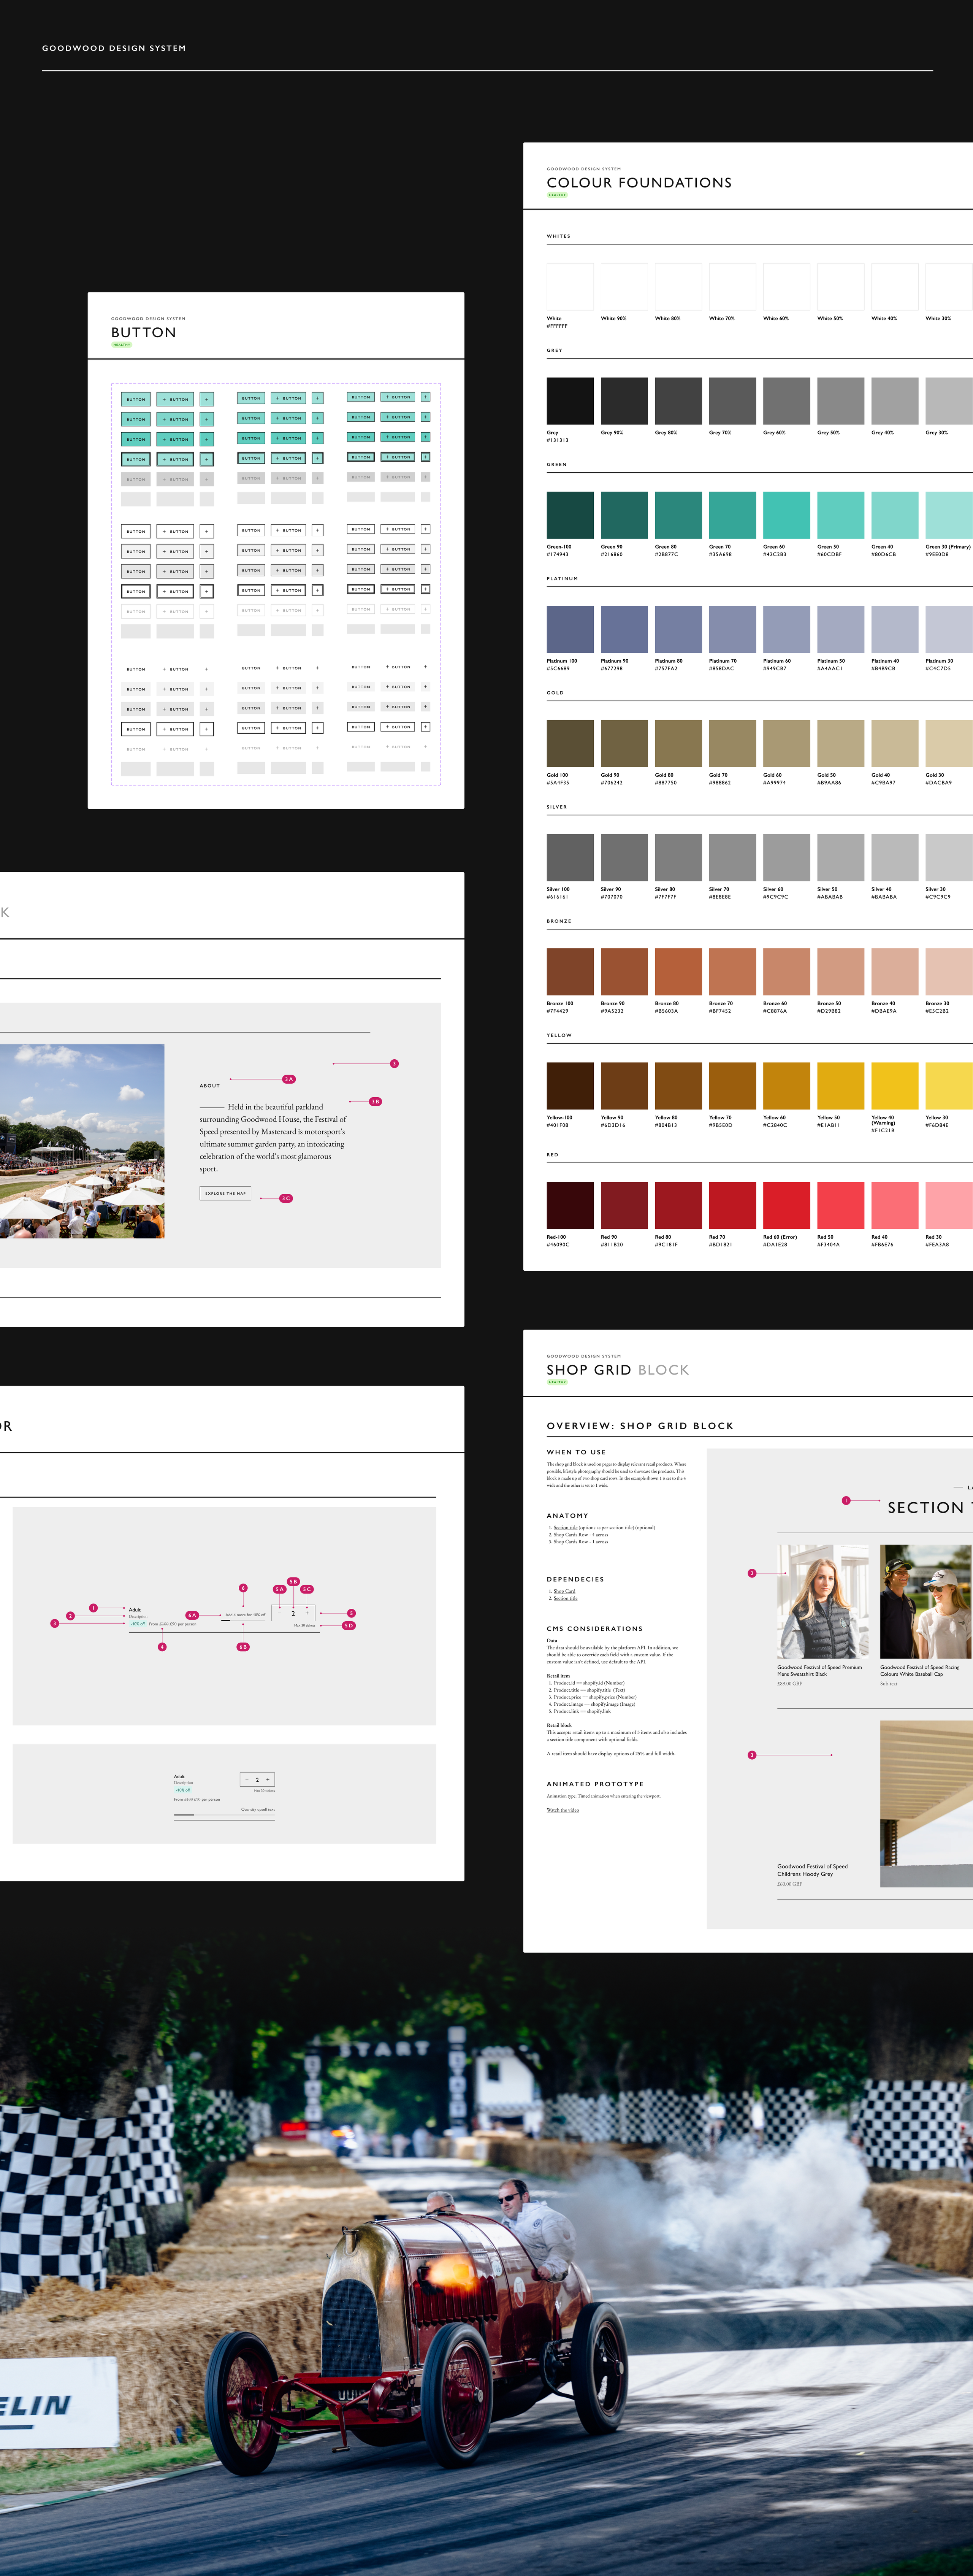
Task: Click 'Max 30 tickets' under annotated stepper
Action: tap(305, 1626)
